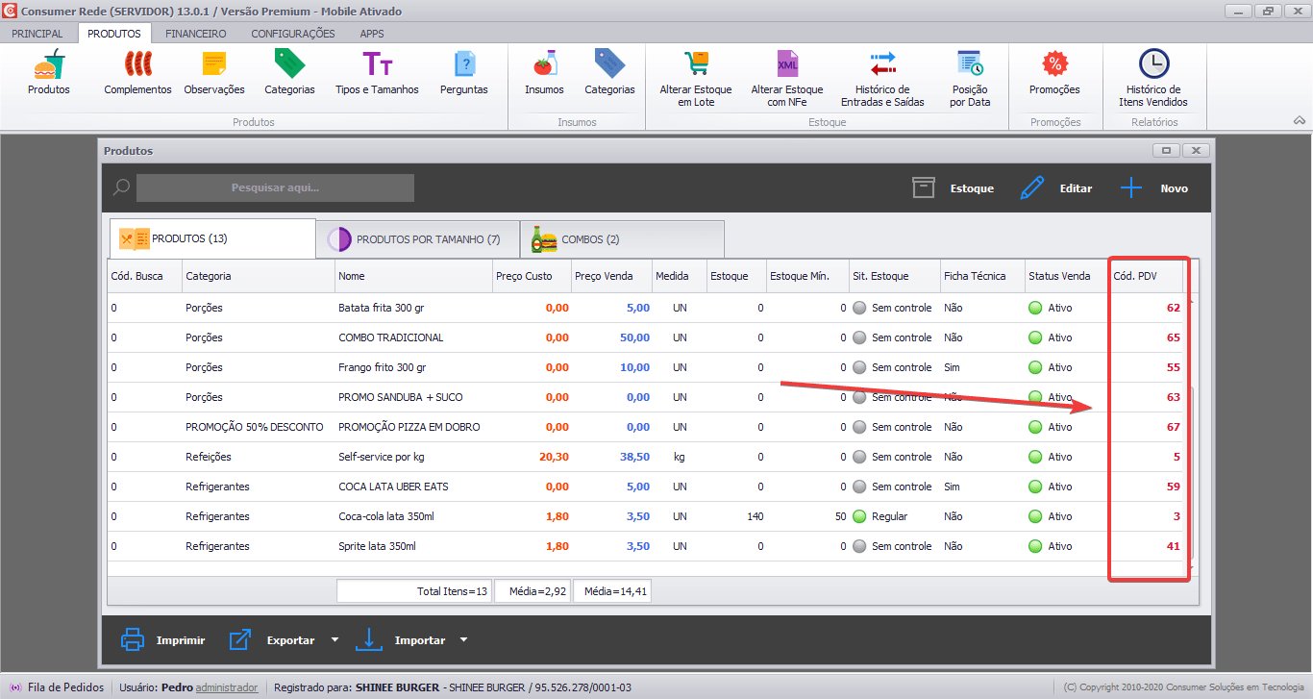Viewport: 1313px width, 699px height.
Task: Switch to the COMBOS (2) tab
Action: pyautogui.click(x=622, y=239)
